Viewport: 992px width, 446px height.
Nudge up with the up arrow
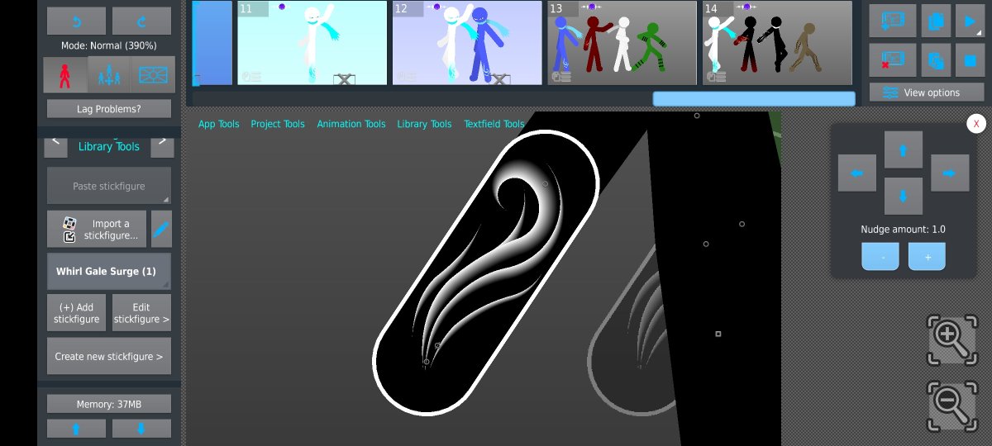904,150
